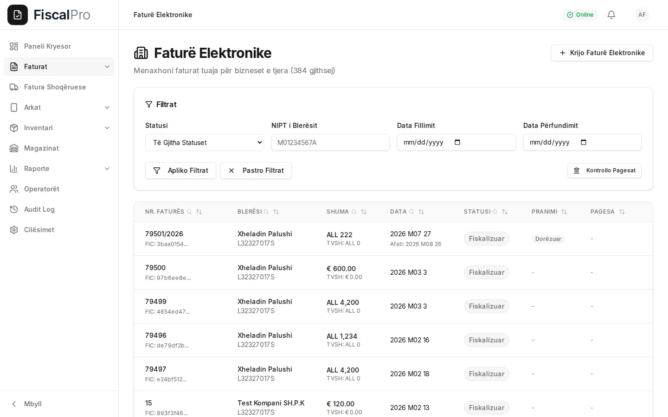Focus the NIPT i Blerësit input field
The width and height of the screenshot is (668, 417).
tap(330, 142)
